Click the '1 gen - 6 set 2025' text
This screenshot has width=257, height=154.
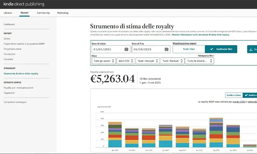[150, 83]
